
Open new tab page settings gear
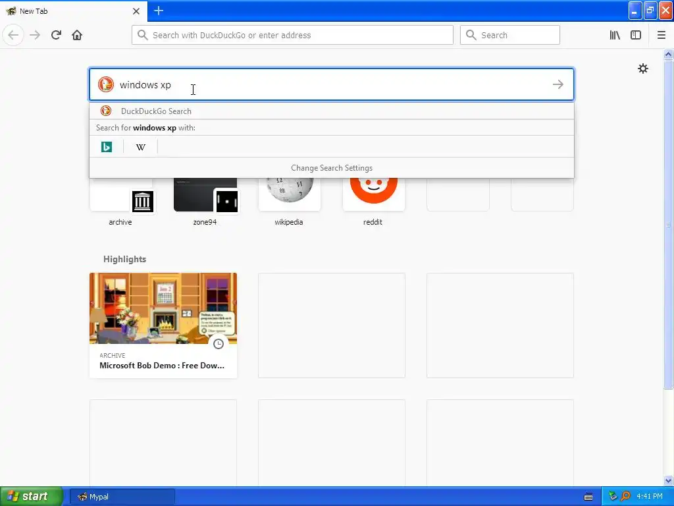[x=643, y=69]
